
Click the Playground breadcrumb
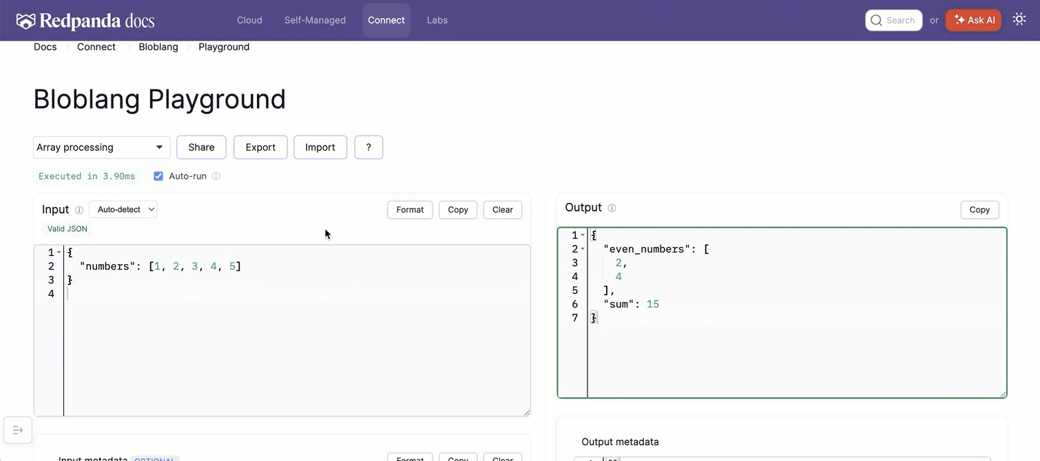pos(224,47)
